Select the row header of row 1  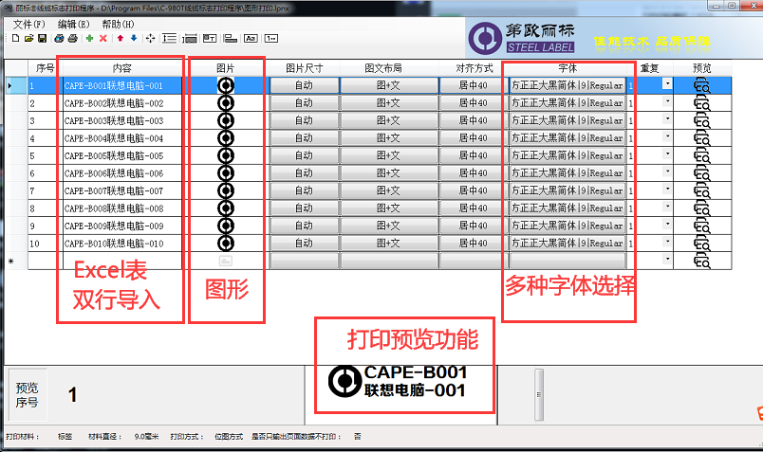pyautogui.click(x=16, y=85)
